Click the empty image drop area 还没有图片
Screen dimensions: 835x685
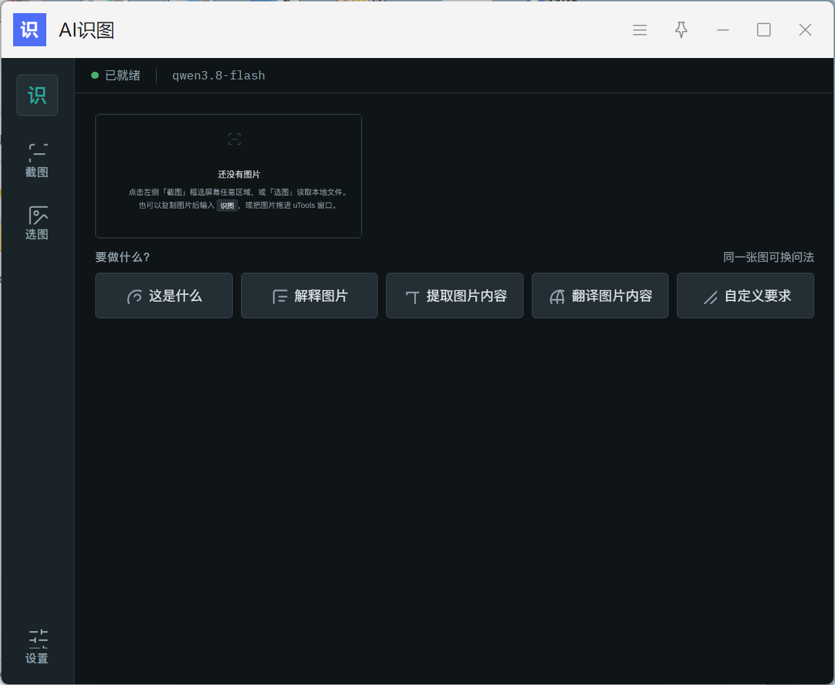click(229, 176)
